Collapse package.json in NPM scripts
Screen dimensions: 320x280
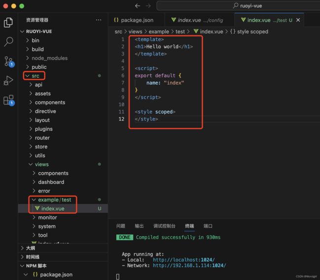[x=63, y=275]
